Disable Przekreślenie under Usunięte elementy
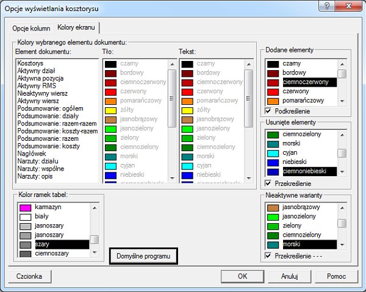 269,183
